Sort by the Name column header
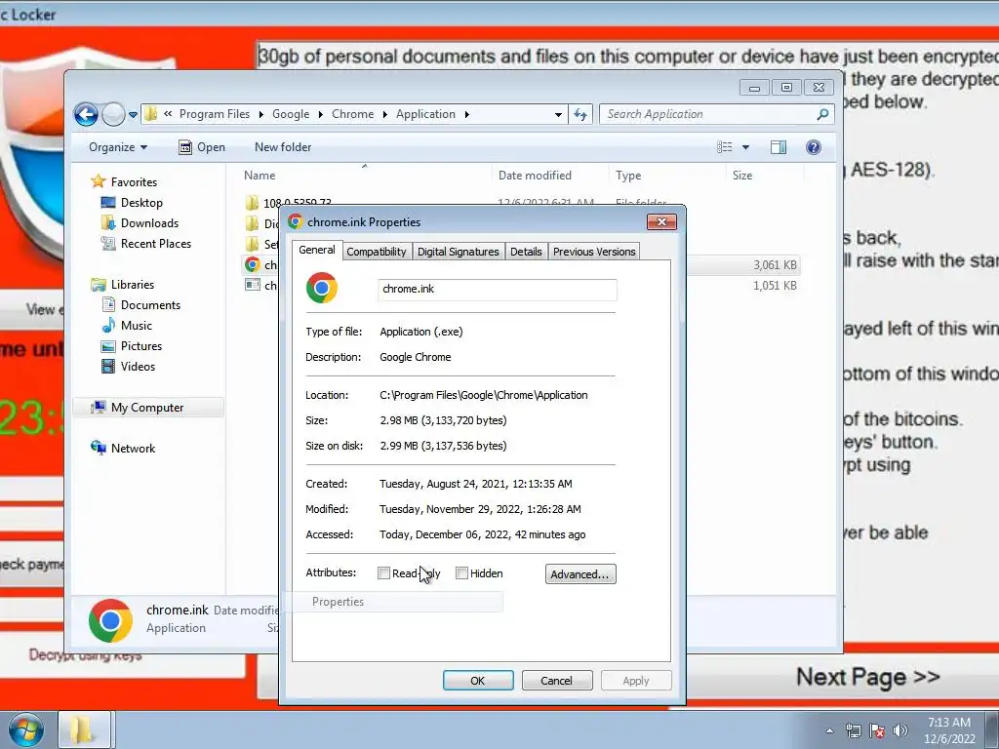999x749 pixels. pos(260,176)
